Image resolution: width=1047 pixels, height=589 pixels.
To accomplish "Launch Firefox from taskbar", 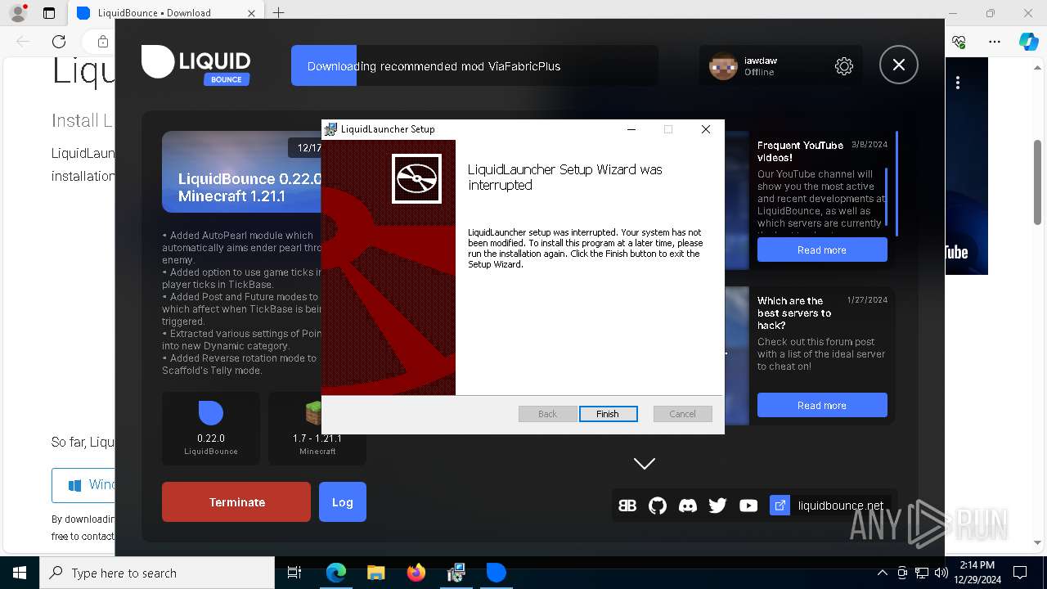I will [x=416, y=573].
